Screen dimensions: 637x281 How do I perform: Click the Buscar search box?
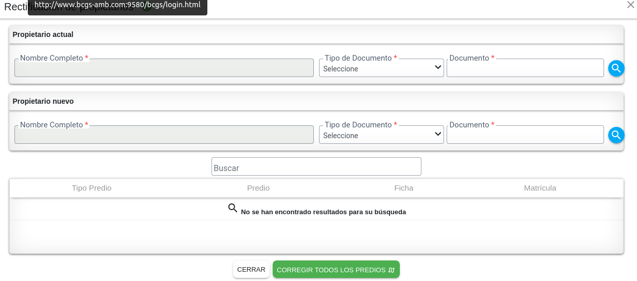pyautogui.click(x=316, y=167)
